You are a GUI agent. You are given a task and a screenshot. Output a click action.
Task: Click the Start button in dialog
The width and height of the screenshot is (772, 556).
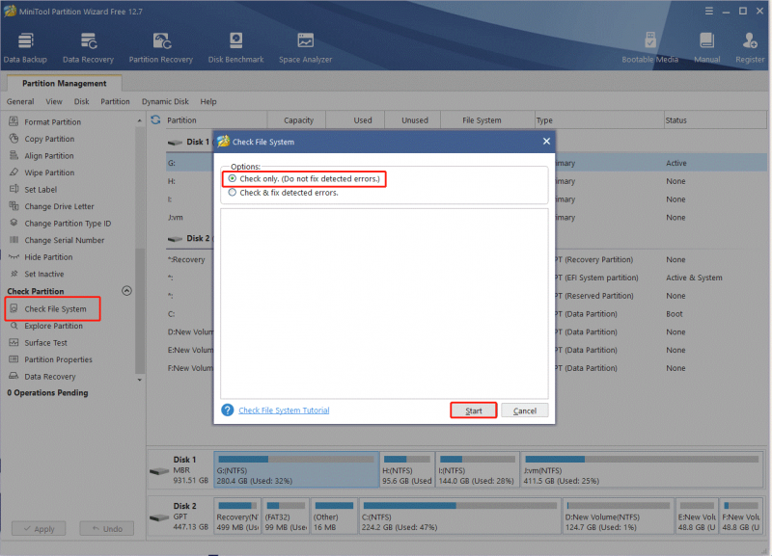click(474, 411)
